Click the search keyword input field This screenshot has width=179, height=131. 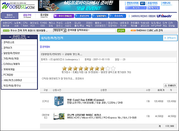click(91, 30)
